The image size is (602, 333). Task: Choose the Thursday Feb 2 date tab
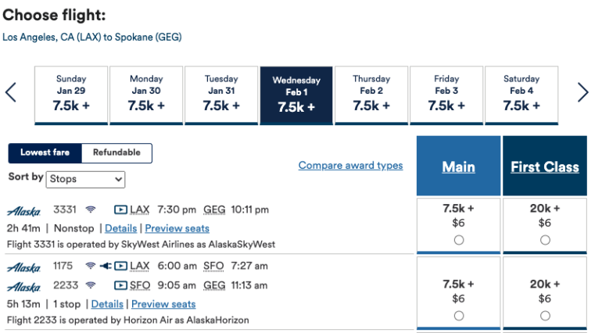(371, 95)
